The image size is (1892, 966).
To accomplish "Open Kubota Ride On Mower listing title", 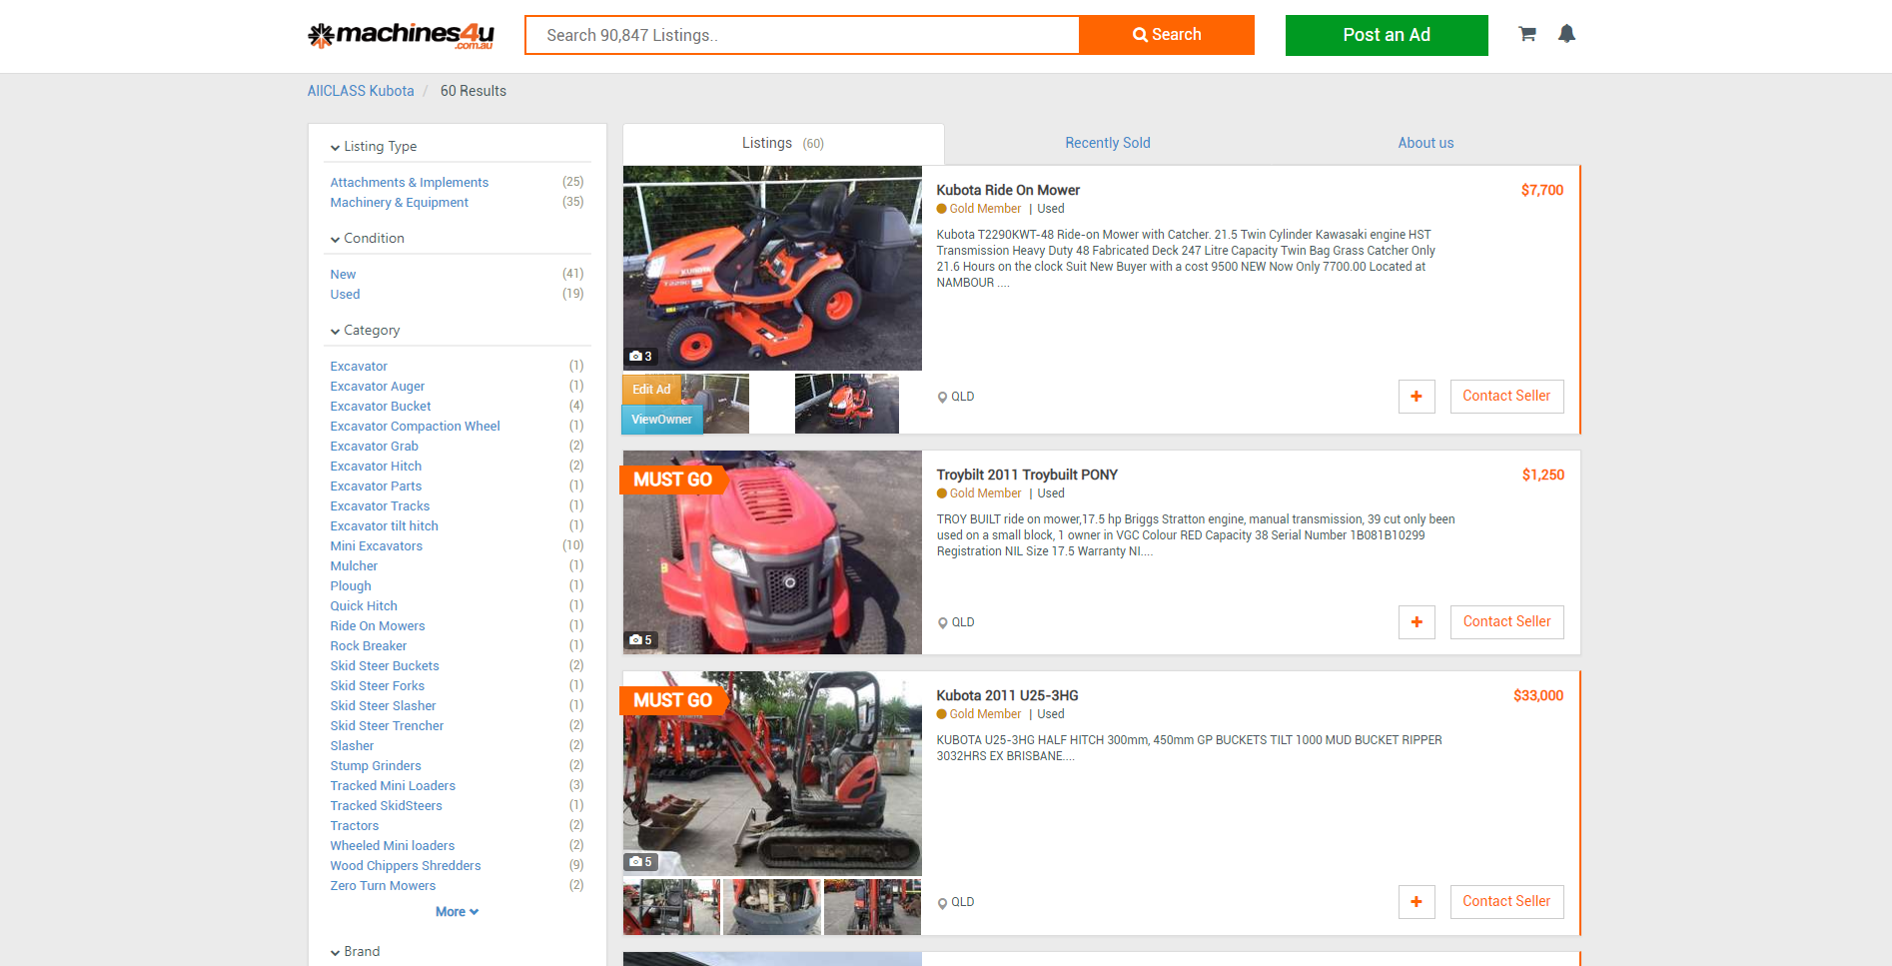I will [1008, 190].
